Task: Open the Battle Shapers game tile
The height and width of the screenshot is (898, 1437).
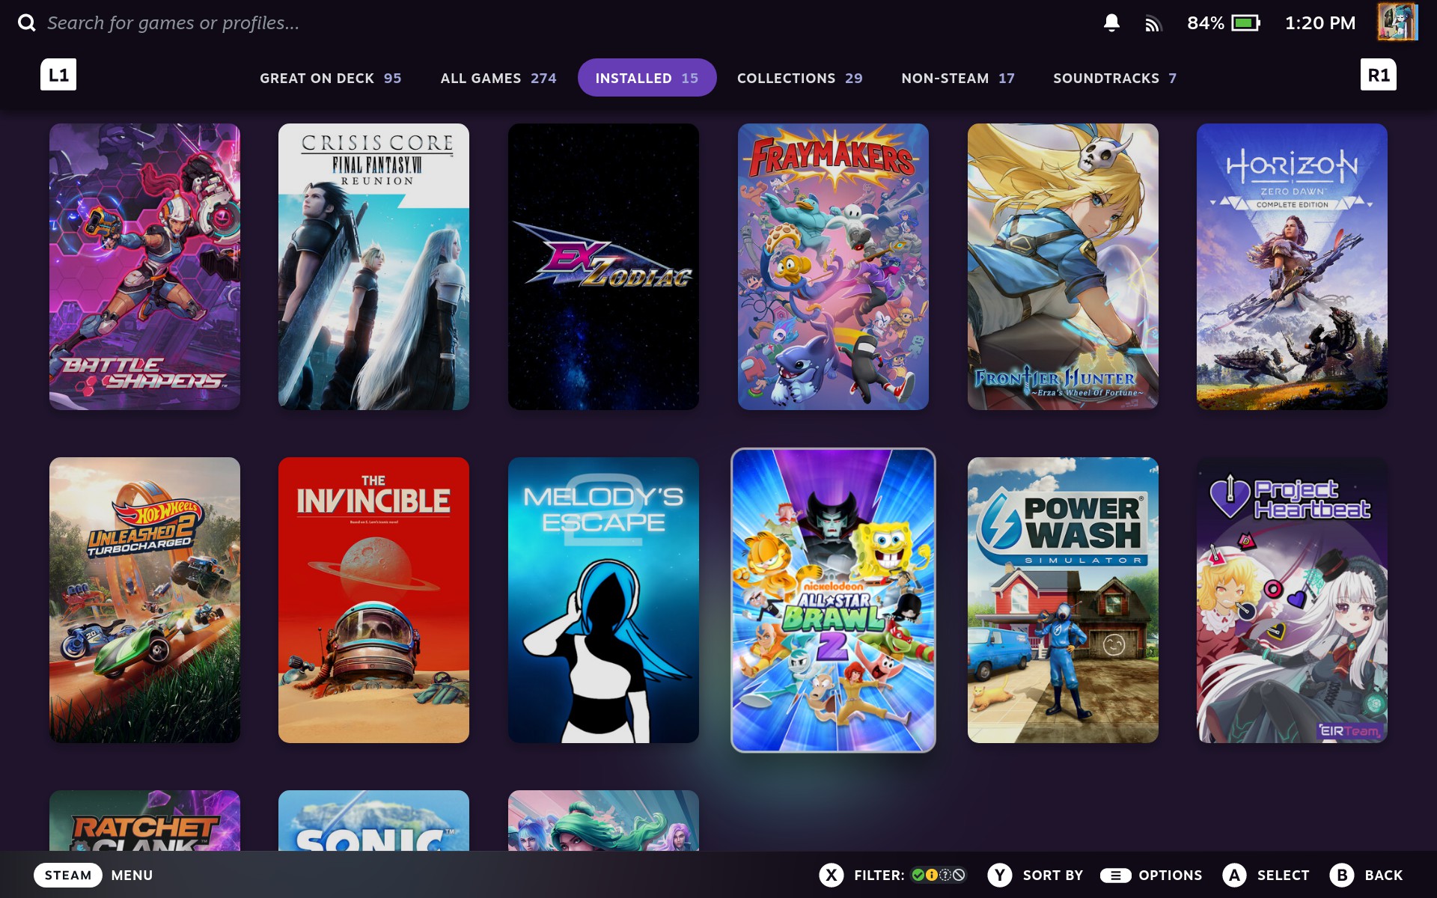Action: coord(144,266)
